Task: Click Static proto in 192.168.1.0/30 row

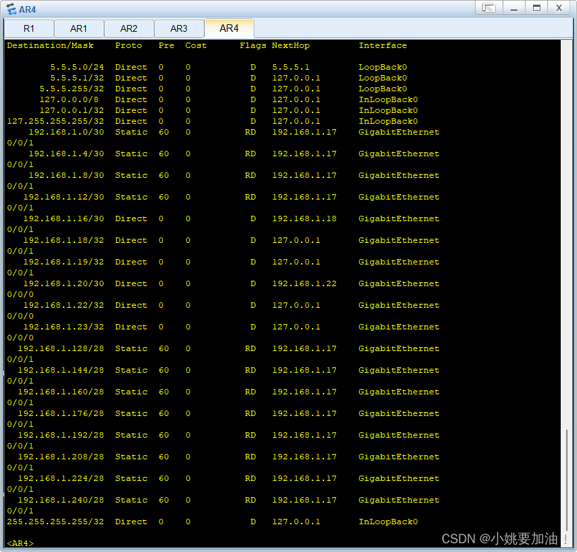Action: tap(131, 132)
